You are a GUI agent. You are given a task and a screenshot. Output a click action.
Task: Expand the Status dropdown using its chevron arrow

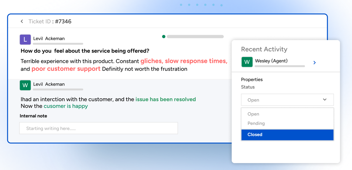click(x=325, y=100)
